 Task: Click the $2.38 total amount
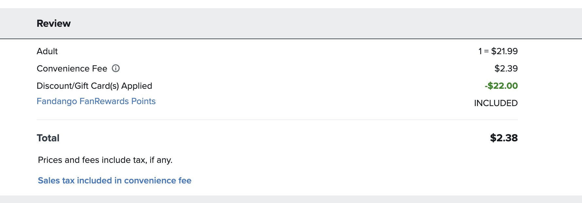point(504,138)
